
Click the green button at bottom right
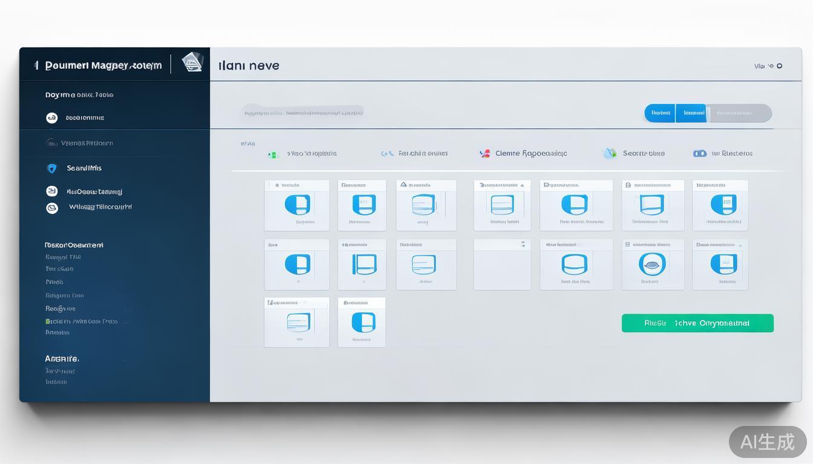[x=697, y=323]
